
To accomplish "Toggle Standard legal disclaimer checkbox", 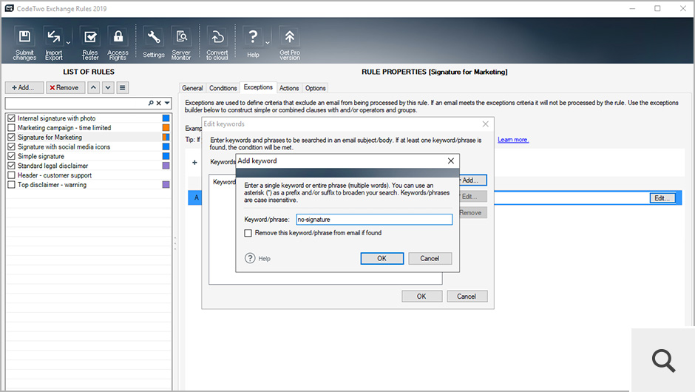I will tap(12, 166).
